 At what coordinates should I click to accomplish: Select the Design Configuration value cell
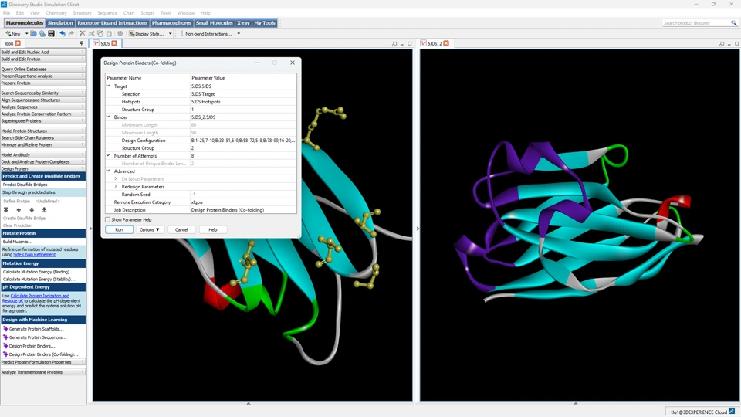point(243,141)
